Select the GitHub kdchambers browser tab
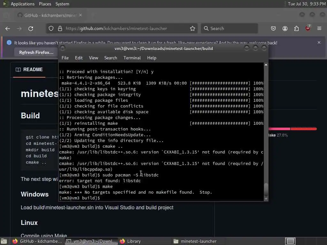Viewport: 327px width, 245px height. pyautogui.click(x=50, y=15)
